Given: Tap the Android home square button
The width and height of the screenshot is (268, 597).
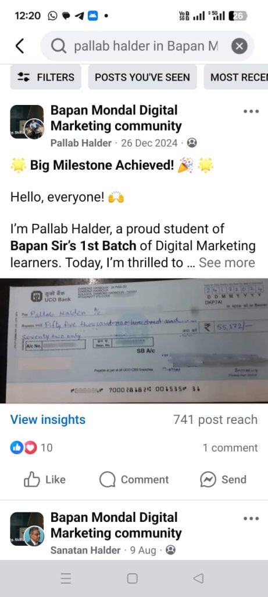Looking at the screenshot, I should click(132, 578).
